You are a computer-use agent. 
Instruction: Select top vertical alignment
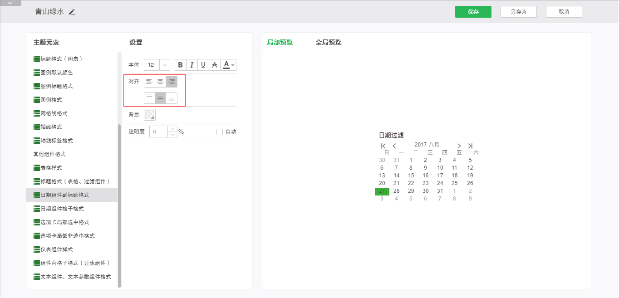[149, 98]
